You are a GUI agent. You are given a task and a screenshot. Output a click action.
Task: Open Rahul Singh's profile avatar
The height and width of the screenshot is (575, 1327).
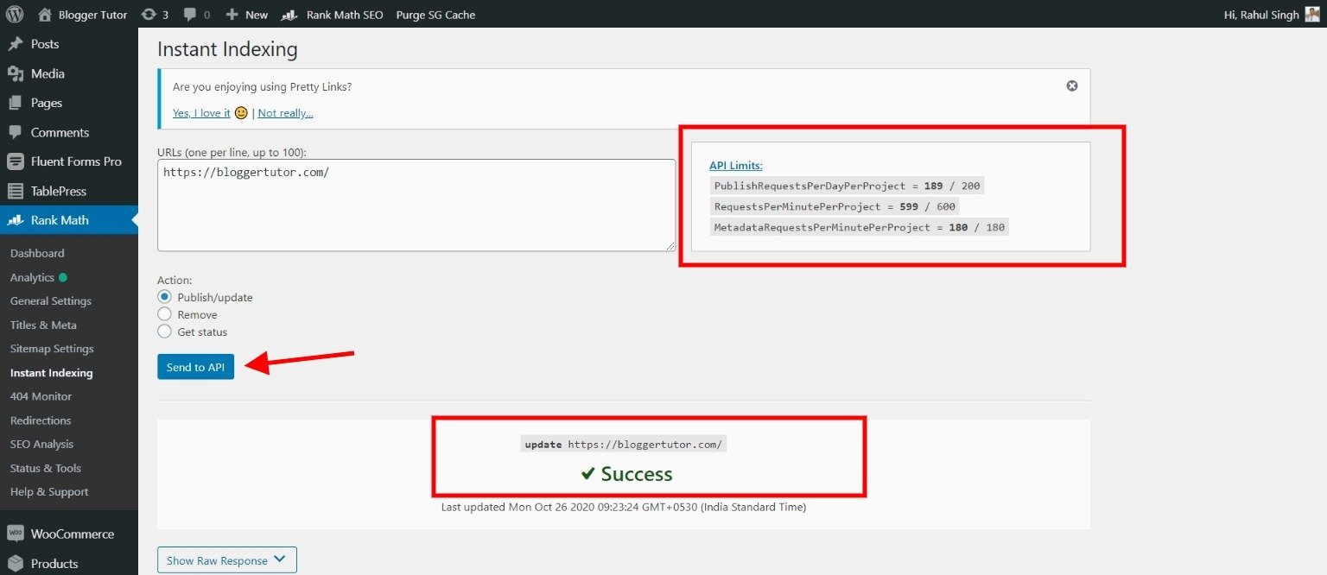[1312, 15]
